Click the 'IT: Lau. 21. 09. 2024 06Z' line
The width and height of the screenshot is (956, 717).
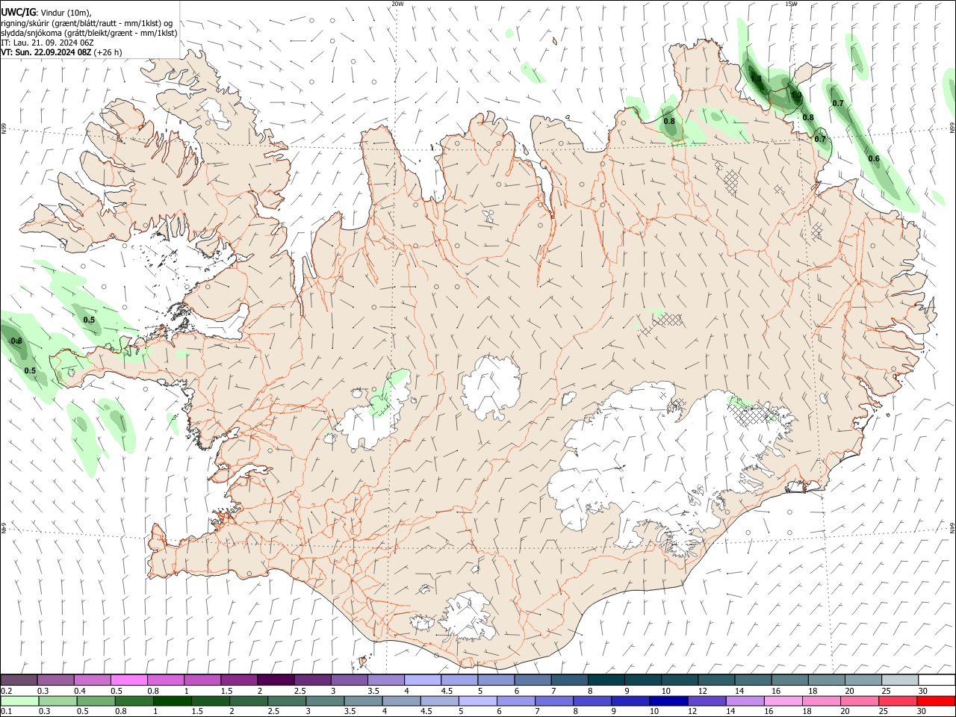point(47,43)
